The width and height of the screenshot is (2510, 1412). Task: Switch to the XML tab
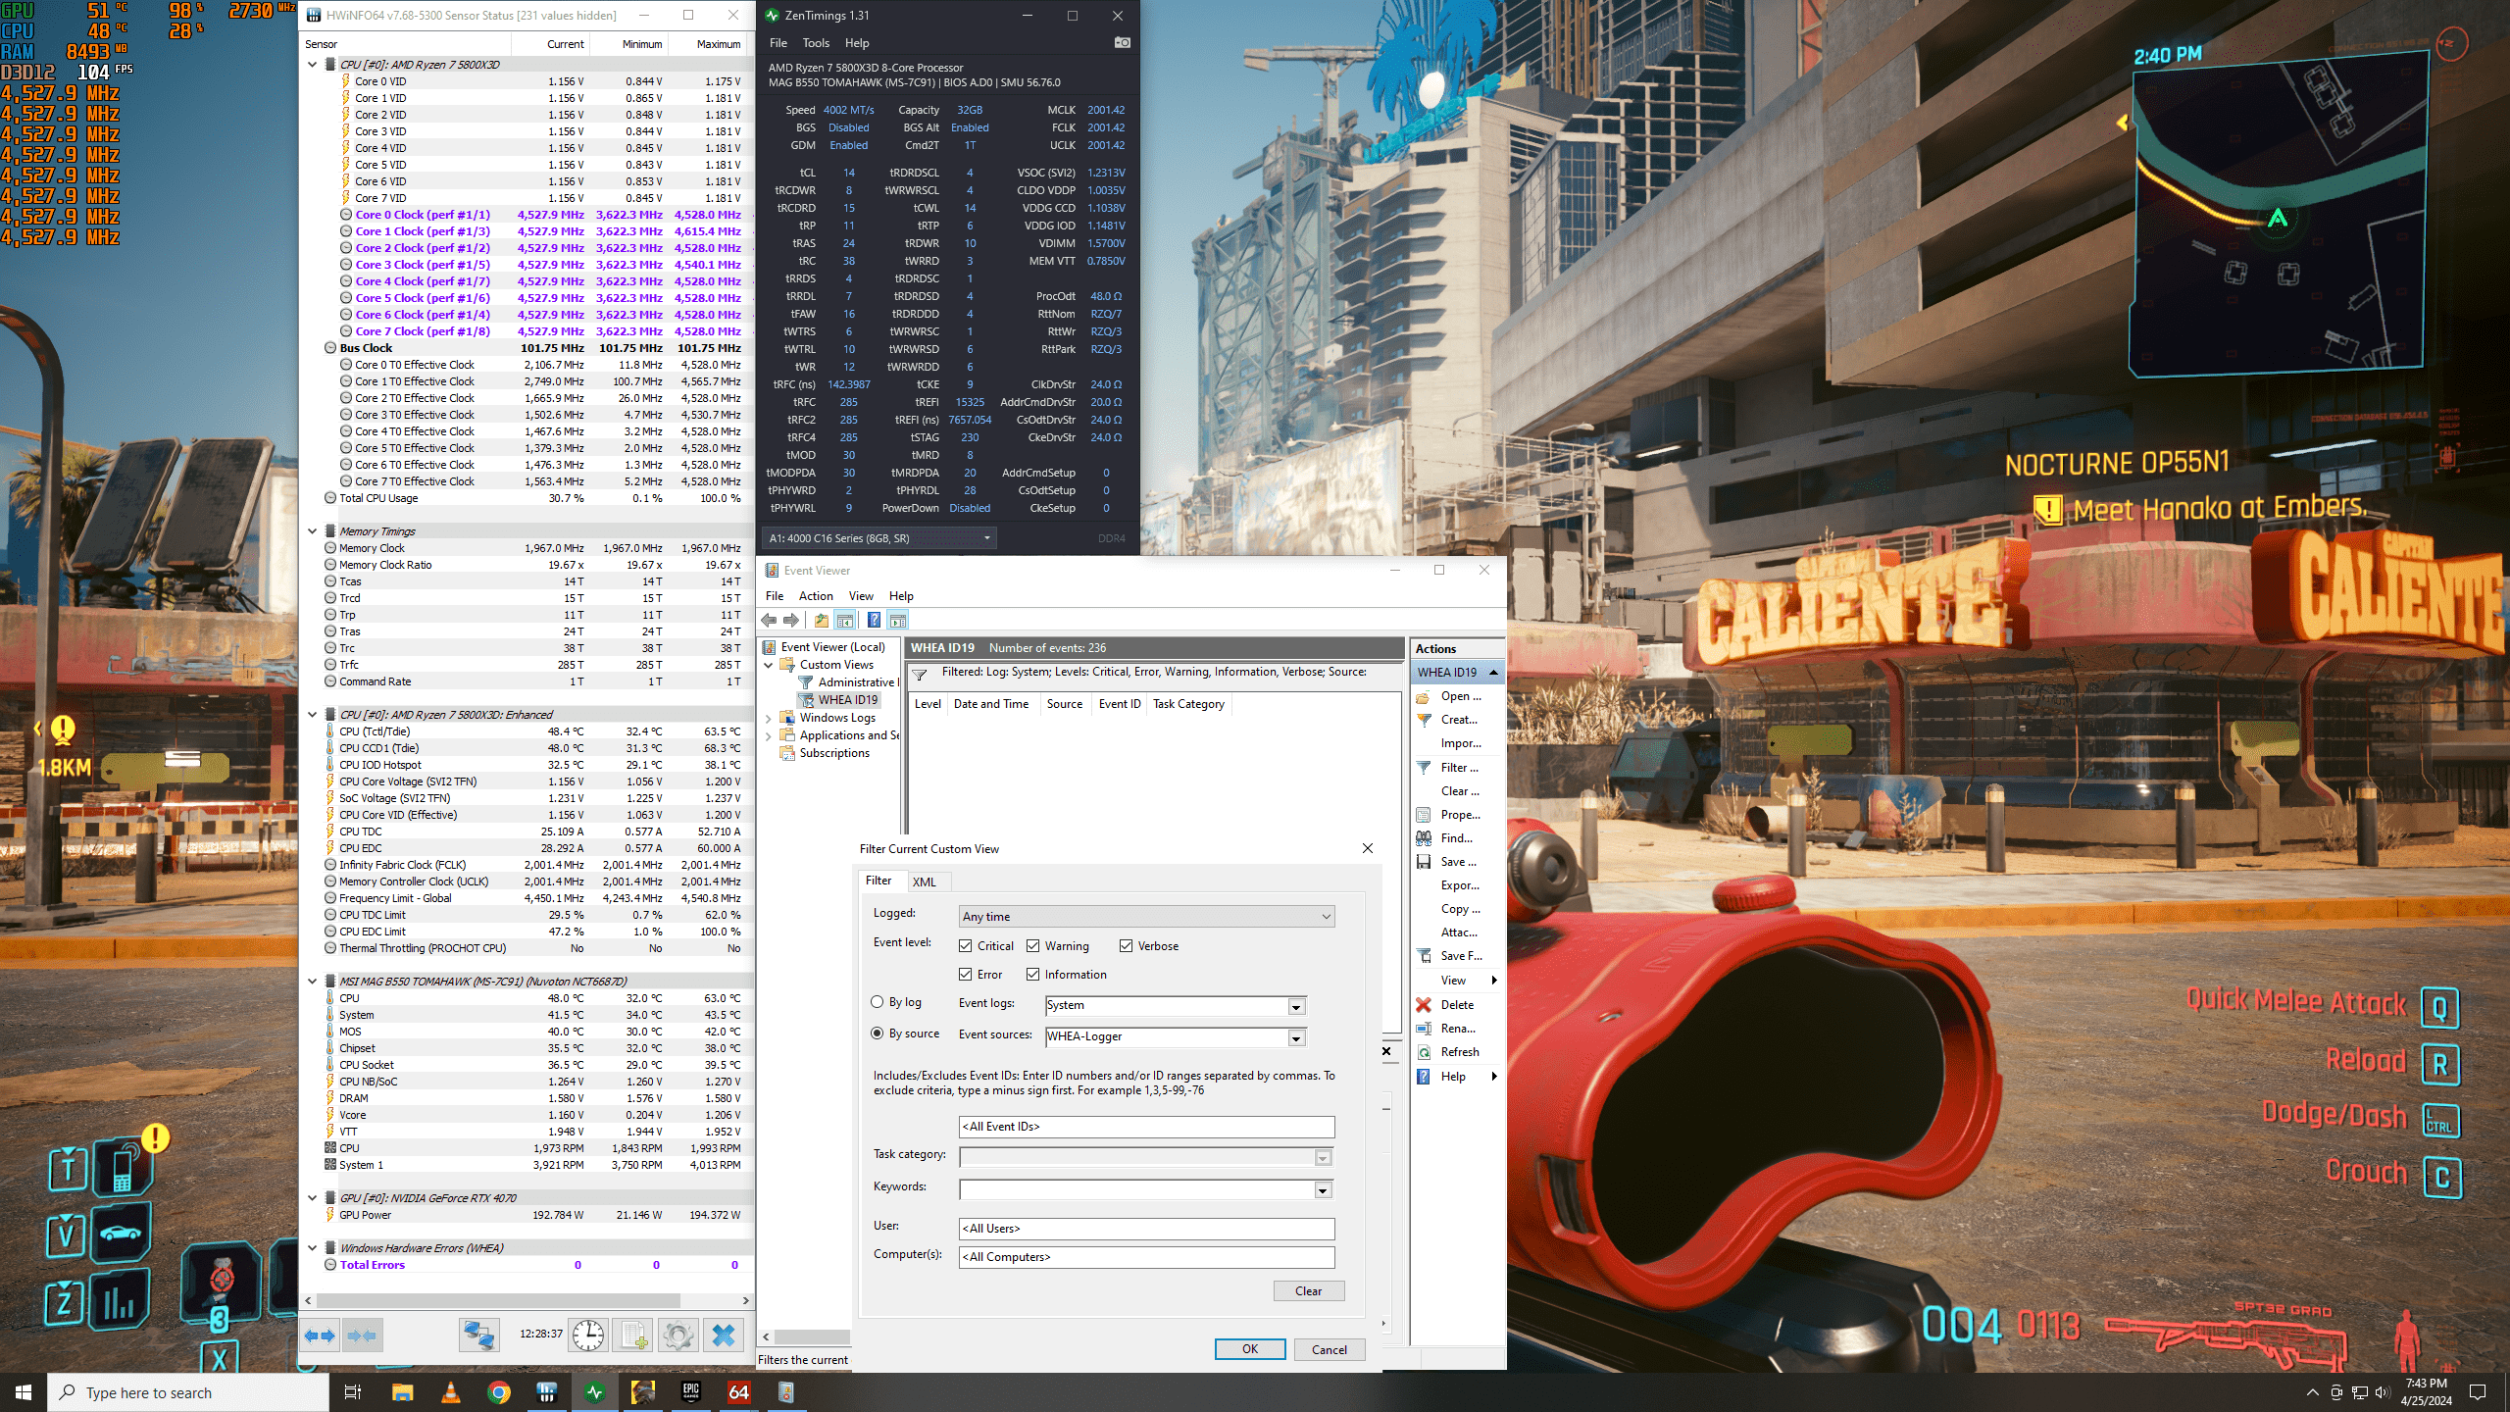[x=924, y=882]
